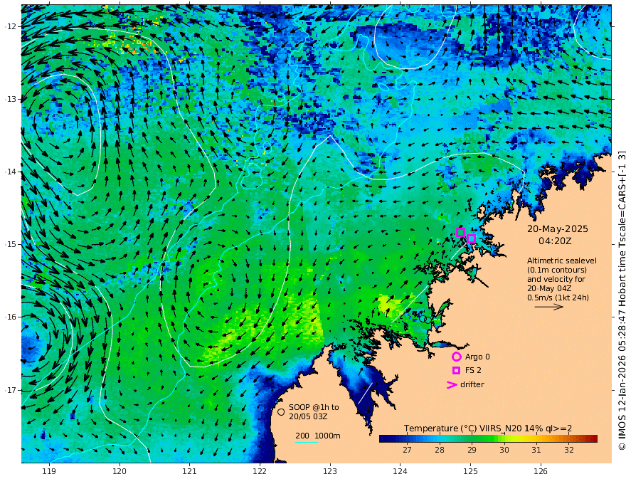Viewport: 626px width, 484px height.
Task: Click longitude axis label '124'
Action: click(400, 471)
